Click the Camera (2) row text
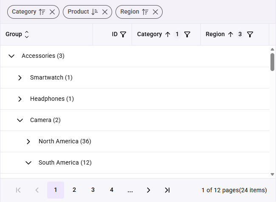Screen dimensions: 276x202 click(x=45, y=120)
